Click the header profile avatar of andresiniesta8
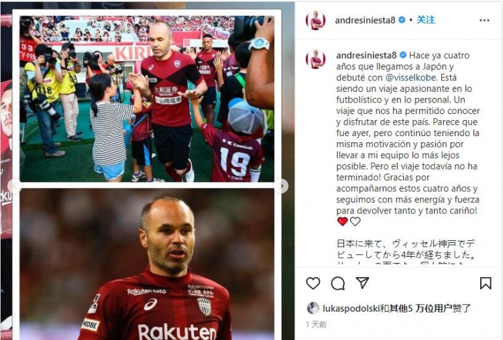 [316, 21]
